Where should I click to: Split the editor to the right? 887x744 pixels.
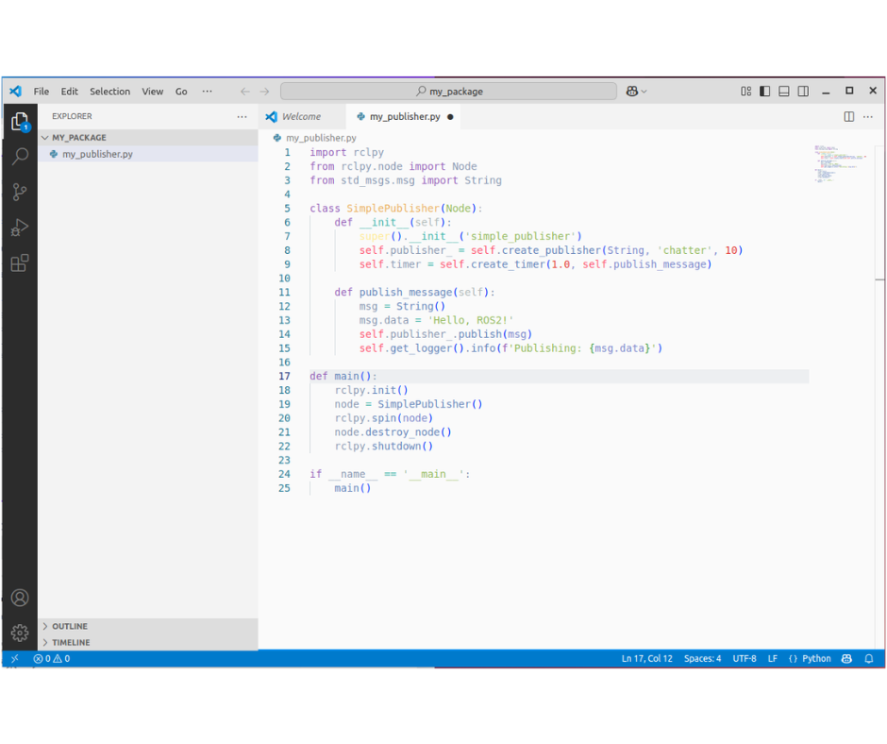pos(848,117)
